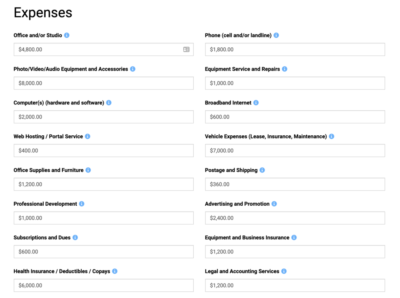This screenshot has height=298, width=400.
Task: Click the info icon beside Phone (cell and/or landline)
Action: tap(276, 35)
